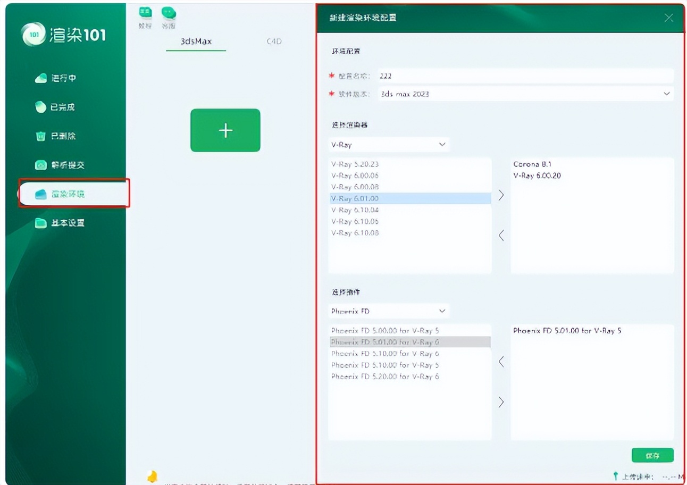Choose Phoenix FD 5.10.00 for V-Ray 6
Image resolution: width=687 pixels, height=485 pixels.
[x=410, y=354]
